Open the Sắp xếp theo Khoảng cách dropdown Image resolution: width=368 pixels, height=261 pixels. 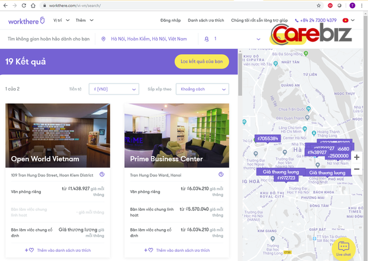[x=202, y=89]
